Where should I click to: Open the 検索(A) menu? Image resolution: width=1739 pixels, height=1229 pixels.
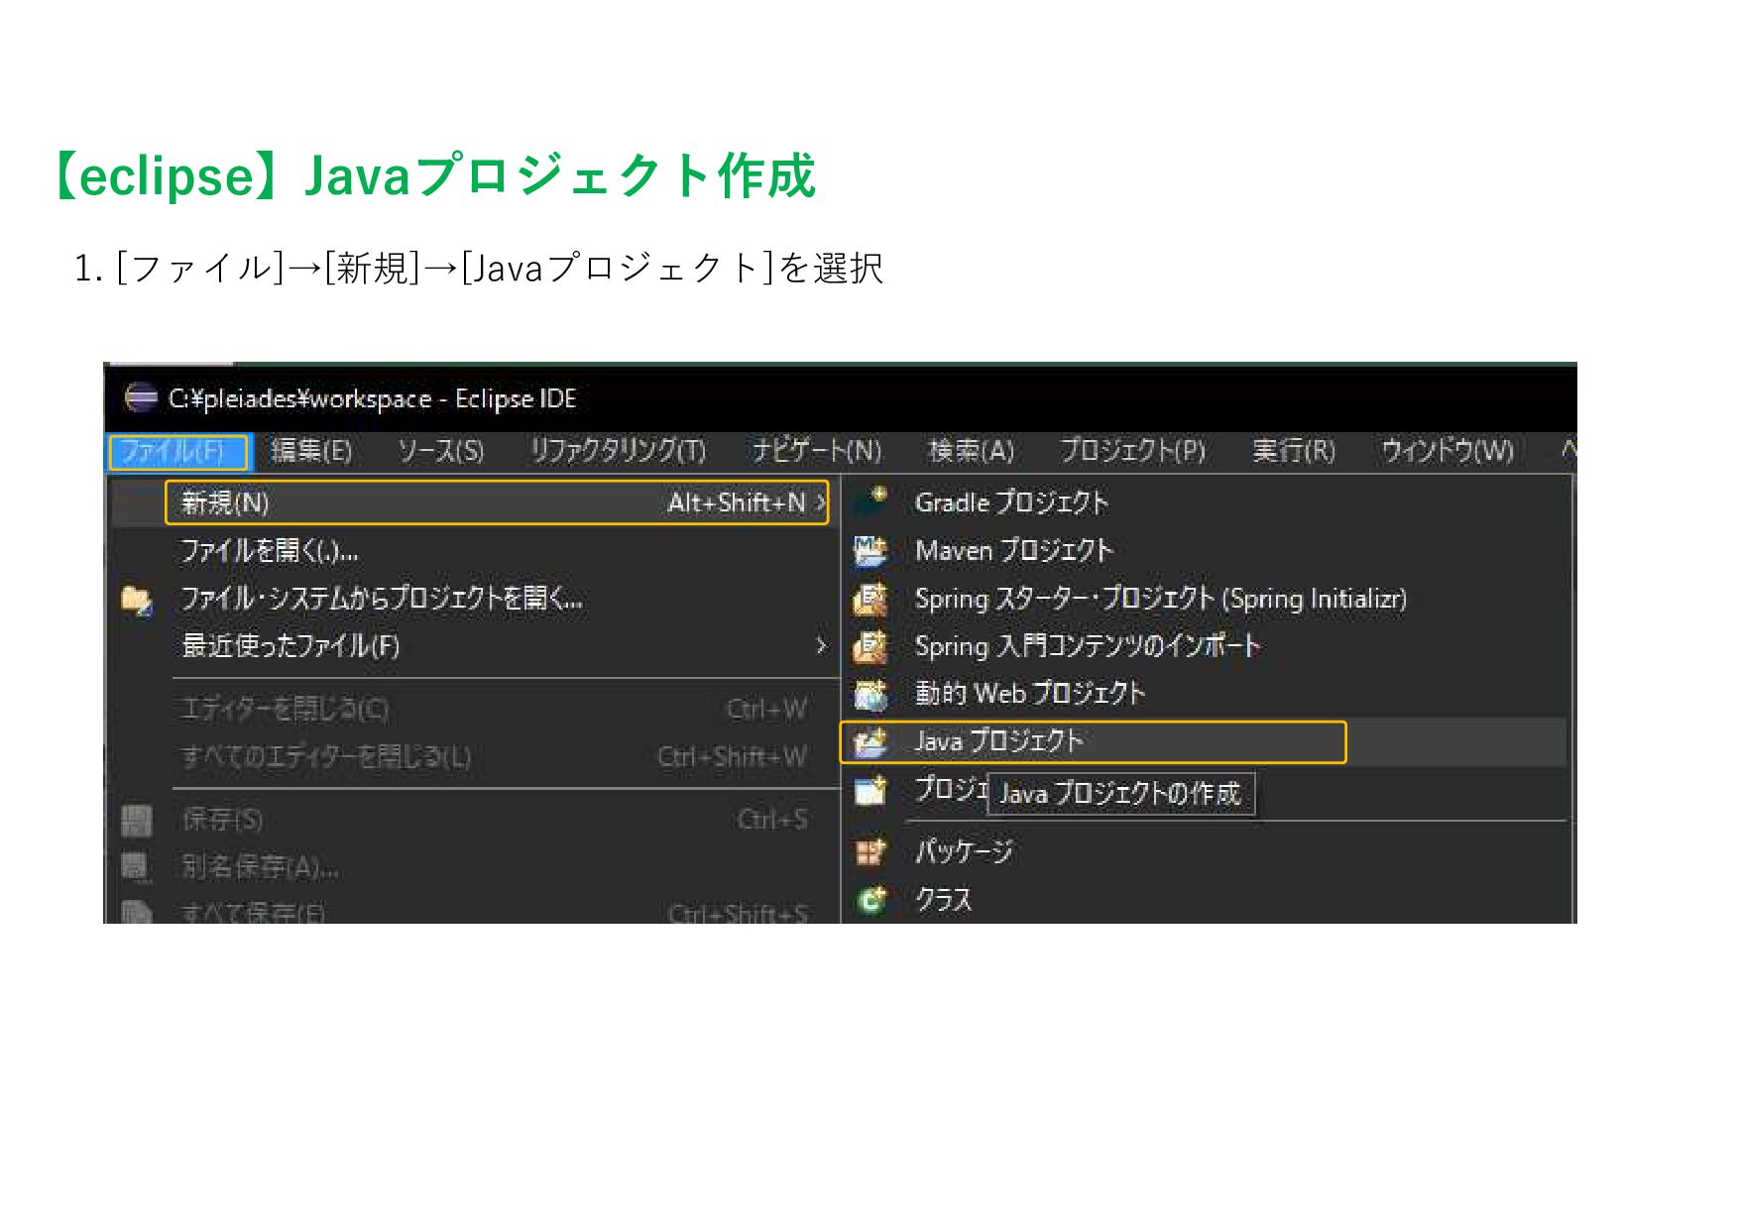point(972,452)
